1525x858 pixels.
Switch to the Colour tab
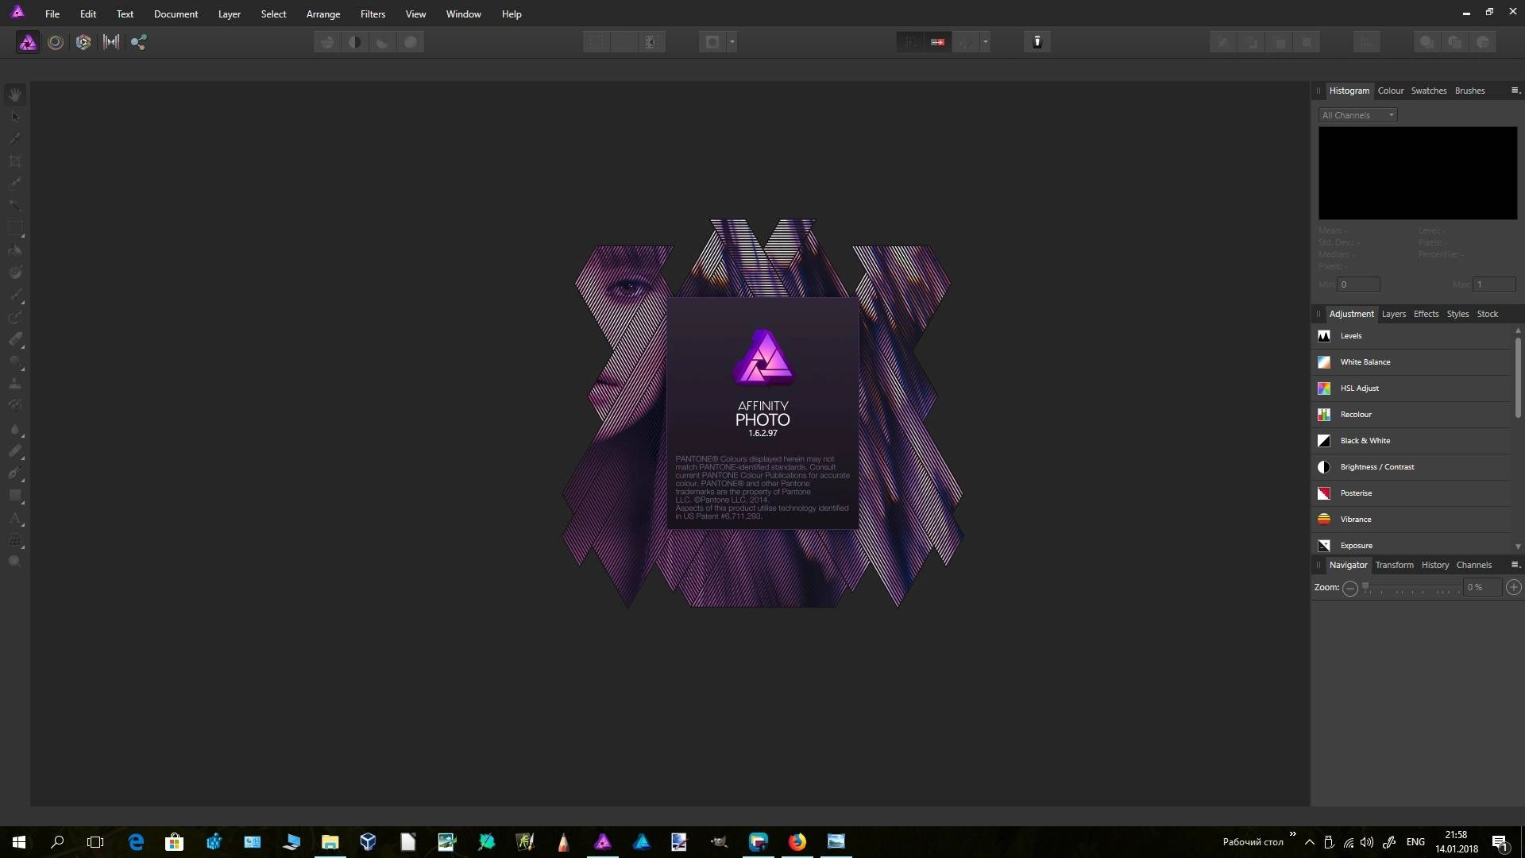click(x=1391, y=91)
